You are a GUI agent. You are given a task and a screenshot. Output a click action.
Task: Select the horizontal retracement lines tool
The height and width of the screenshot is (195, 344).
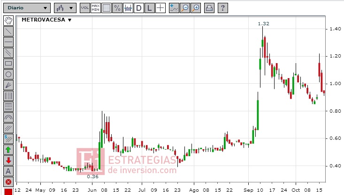8,107
